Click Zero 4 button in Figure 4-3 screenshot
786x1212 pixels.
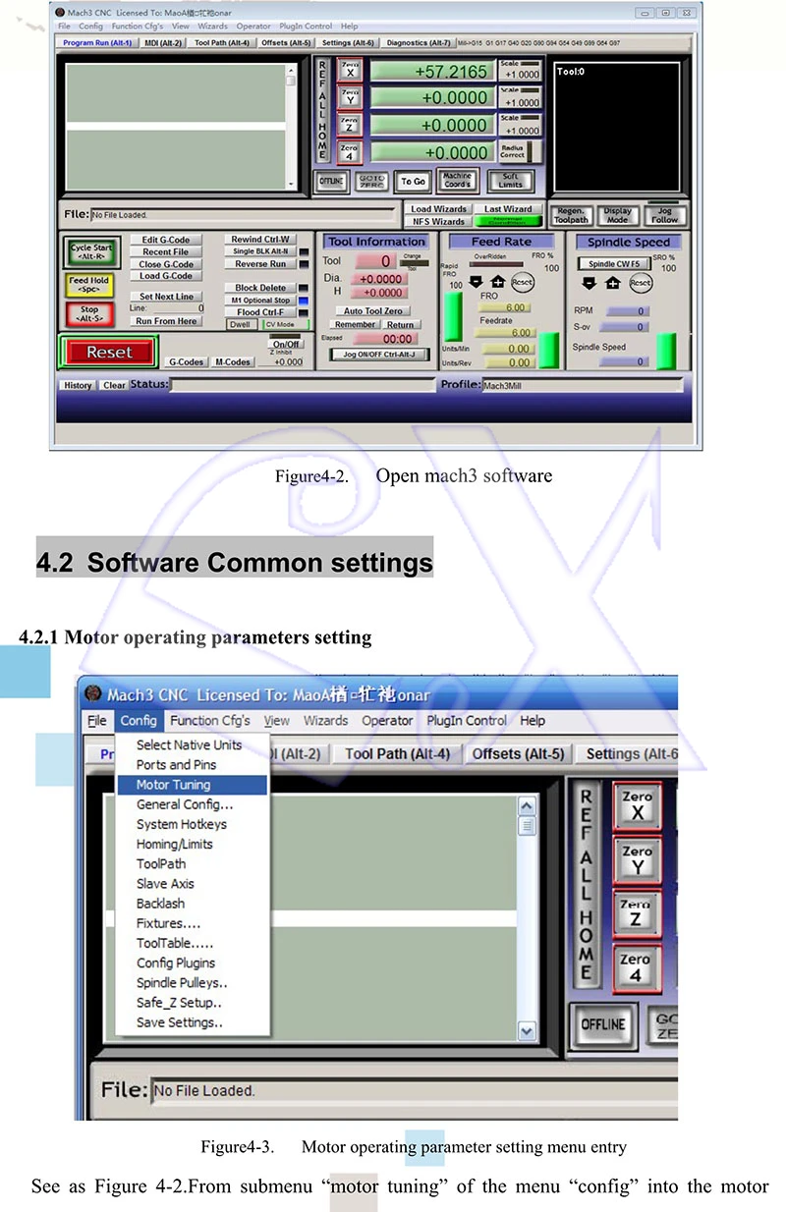coord(637,967)
